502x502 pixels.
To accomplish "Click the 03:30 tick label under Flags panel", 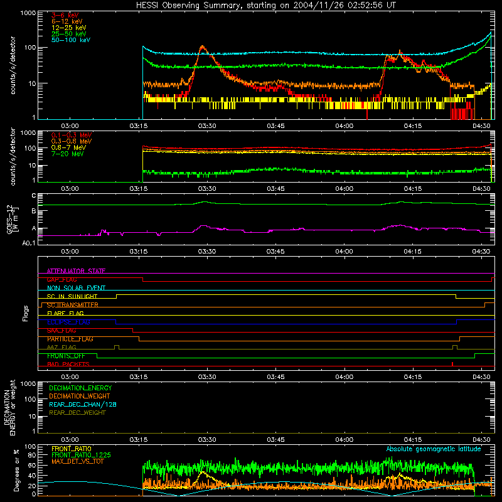I will 207,377.
